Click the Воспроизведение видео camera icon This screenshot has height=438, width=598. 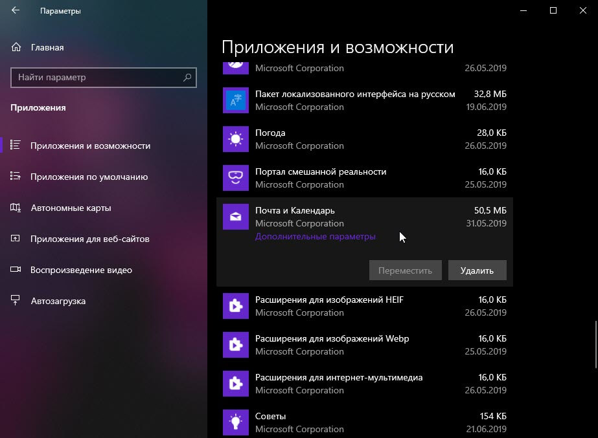click(x=16, y=269)
